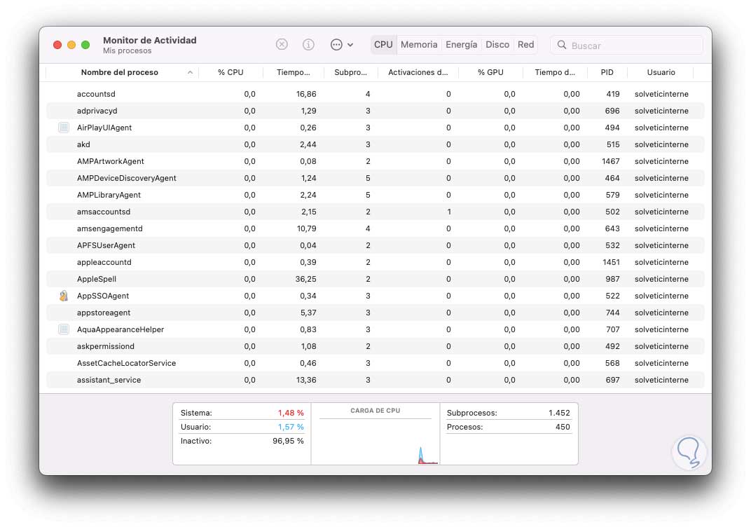Click the AirPlayUIAgent app icon
The width and height of the screenshot is (751, 527).
[x=63, y=128]
